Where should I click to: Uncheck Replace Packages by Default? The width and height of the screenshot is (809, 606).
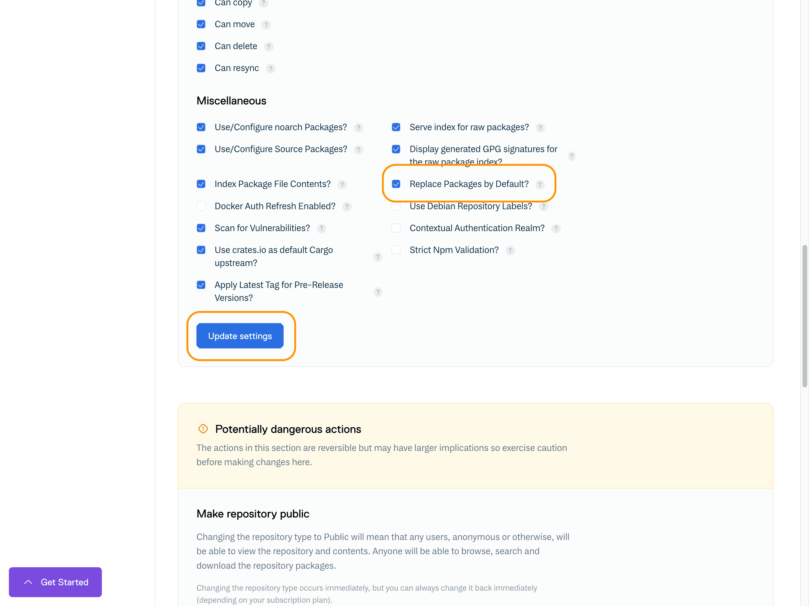(x=396, y=184)
